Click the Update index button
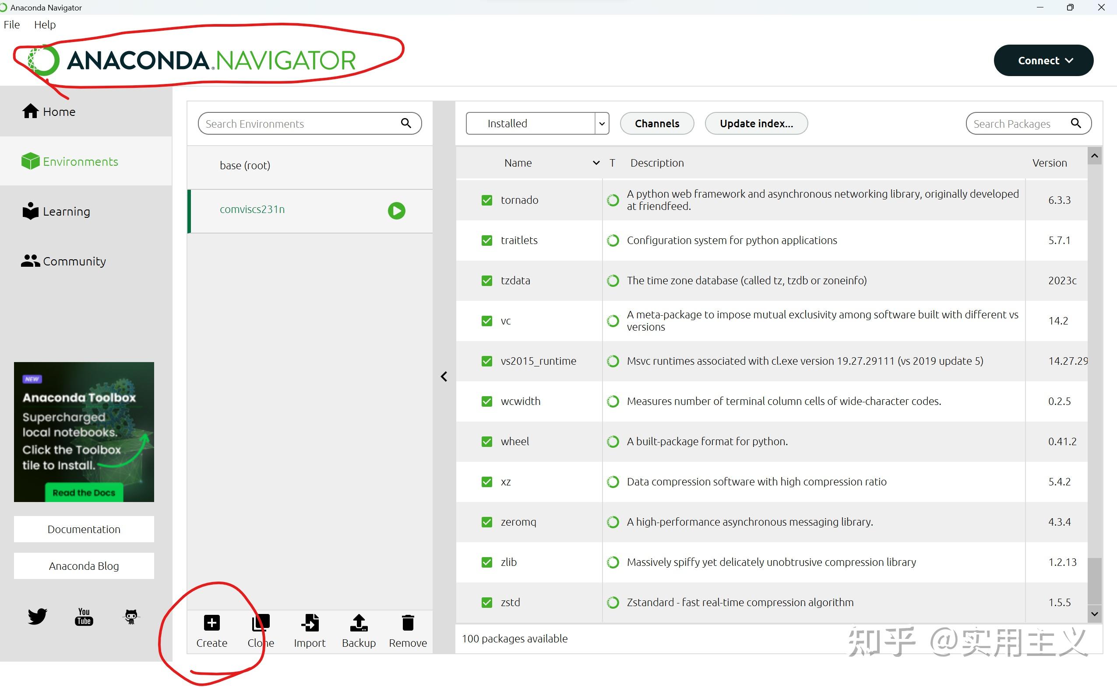This screenshot has width=1117, height=687. click(756, 124)
